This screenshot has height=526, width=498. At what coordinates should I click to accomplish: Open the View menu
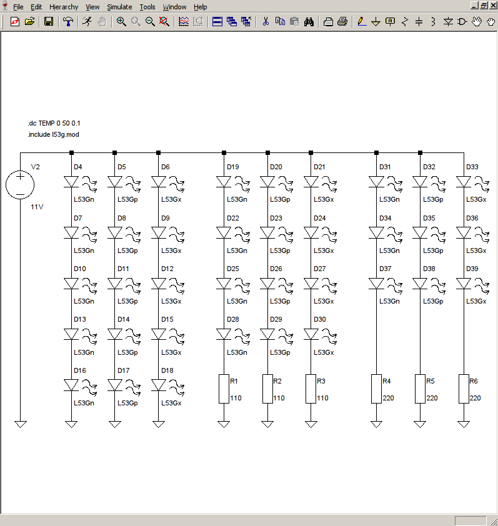(92, 7)
